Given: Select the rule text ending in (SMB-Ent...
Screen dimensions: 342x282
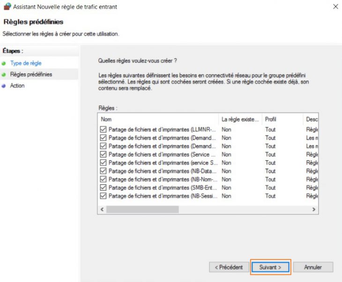Looking at the screenshot, I should click(163, 187).
